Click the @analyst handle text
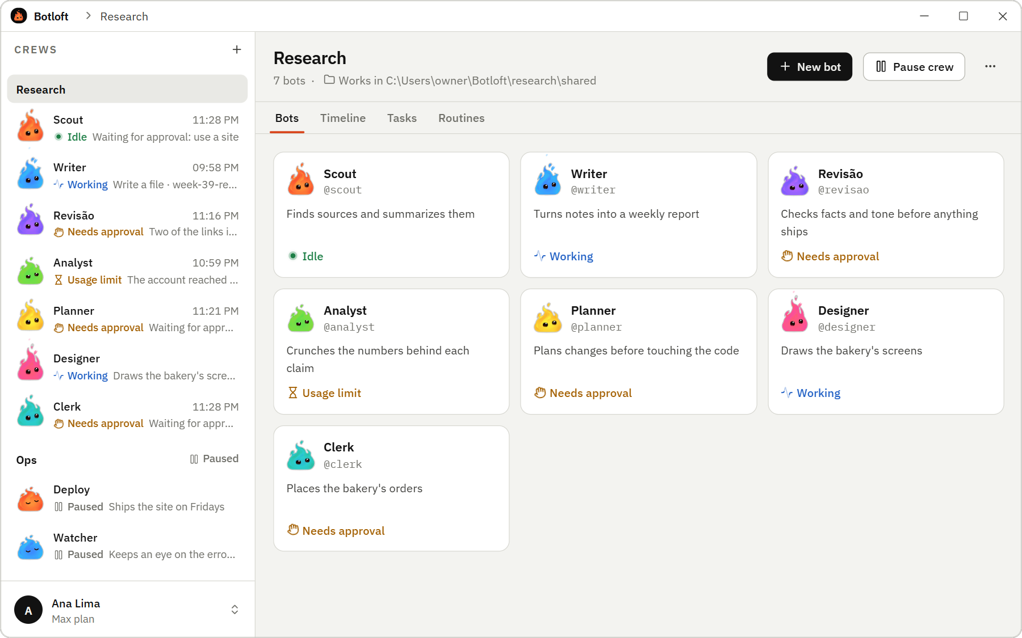 349,327
